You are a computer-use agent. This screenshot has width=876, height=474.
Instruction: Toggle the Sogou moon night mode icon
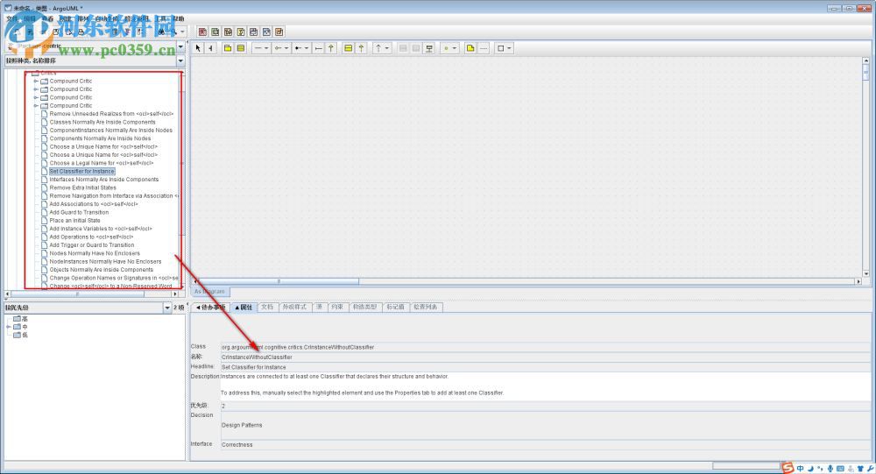click(x=809, y=468)
